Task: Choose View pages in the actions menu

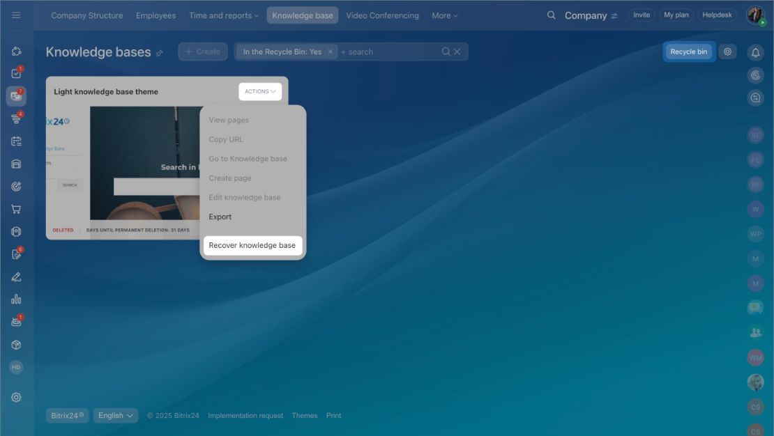Action: [x=229, y=120]
